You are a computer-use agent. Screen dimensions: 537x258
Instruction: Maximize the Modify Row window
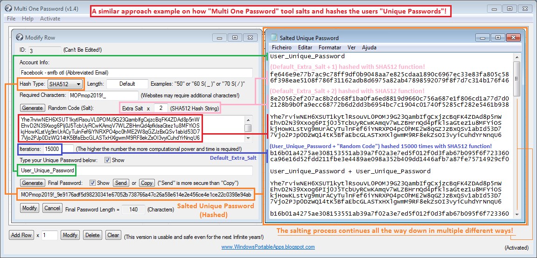pos(235,37)
